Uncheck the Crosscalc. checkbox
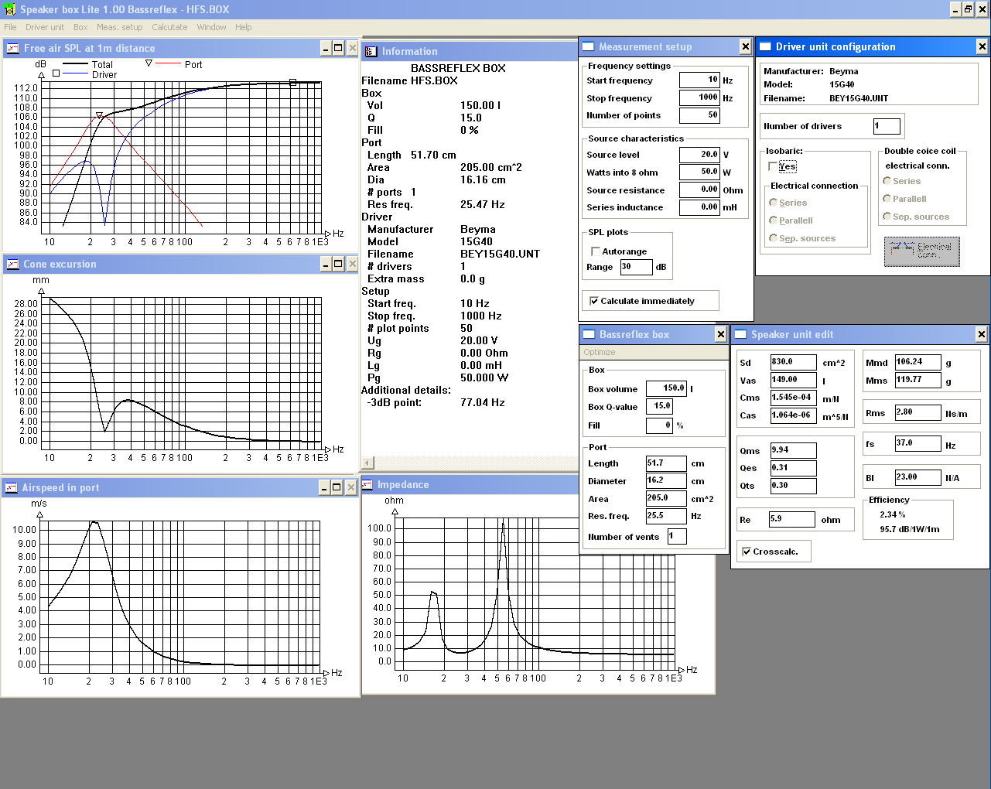991x789 pixels. coord(746,552)
